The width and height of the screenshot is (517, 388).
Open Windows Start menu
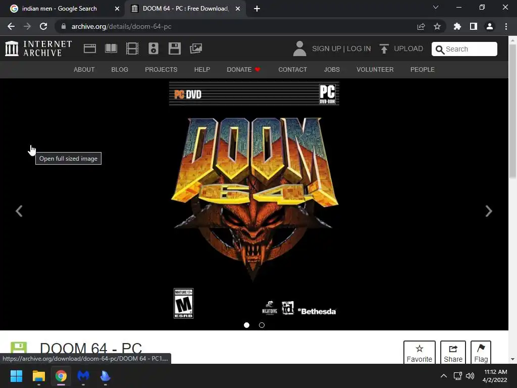[16, 376]
